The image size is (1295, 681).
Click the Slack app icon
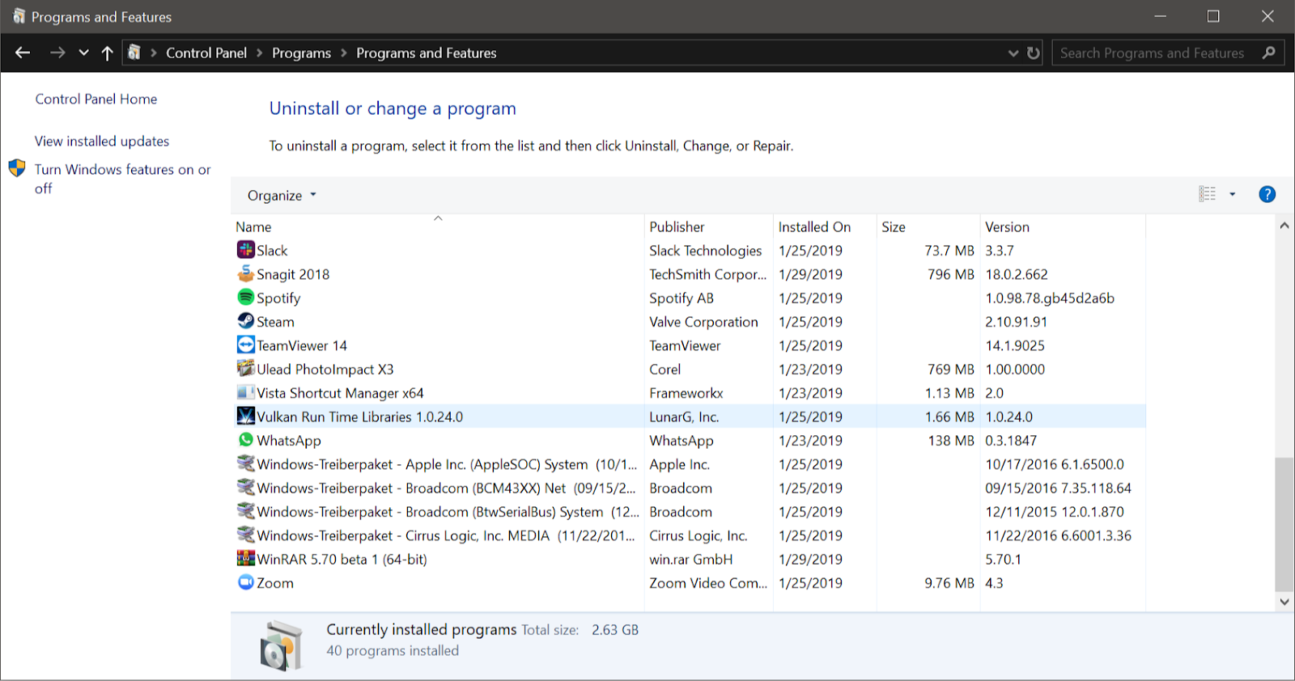(x=246, y=250)
